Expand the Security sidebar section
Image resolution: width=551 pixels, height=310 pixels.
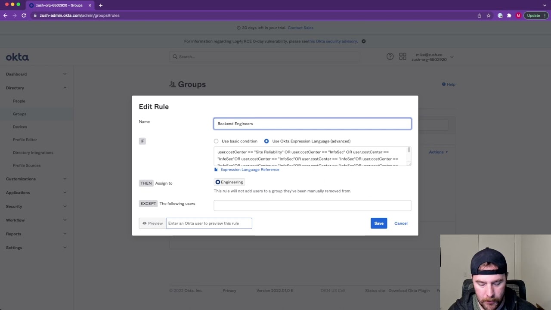click(36, 207)
